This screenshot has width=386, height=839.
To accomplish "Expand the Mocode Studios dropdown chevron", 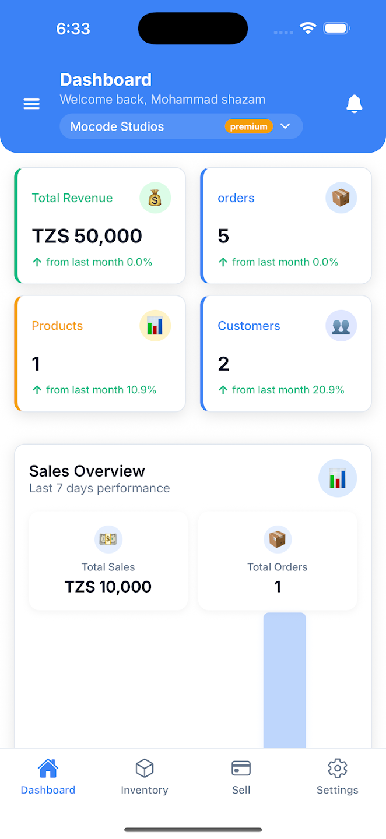I will [x=285, y=126].
